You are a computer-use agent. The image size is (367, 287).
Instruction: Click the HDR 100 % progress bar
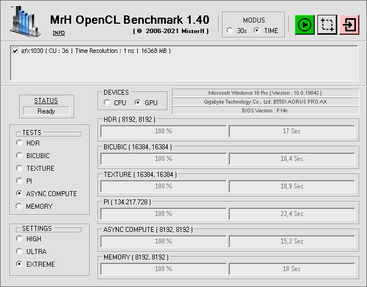(163, 131)
